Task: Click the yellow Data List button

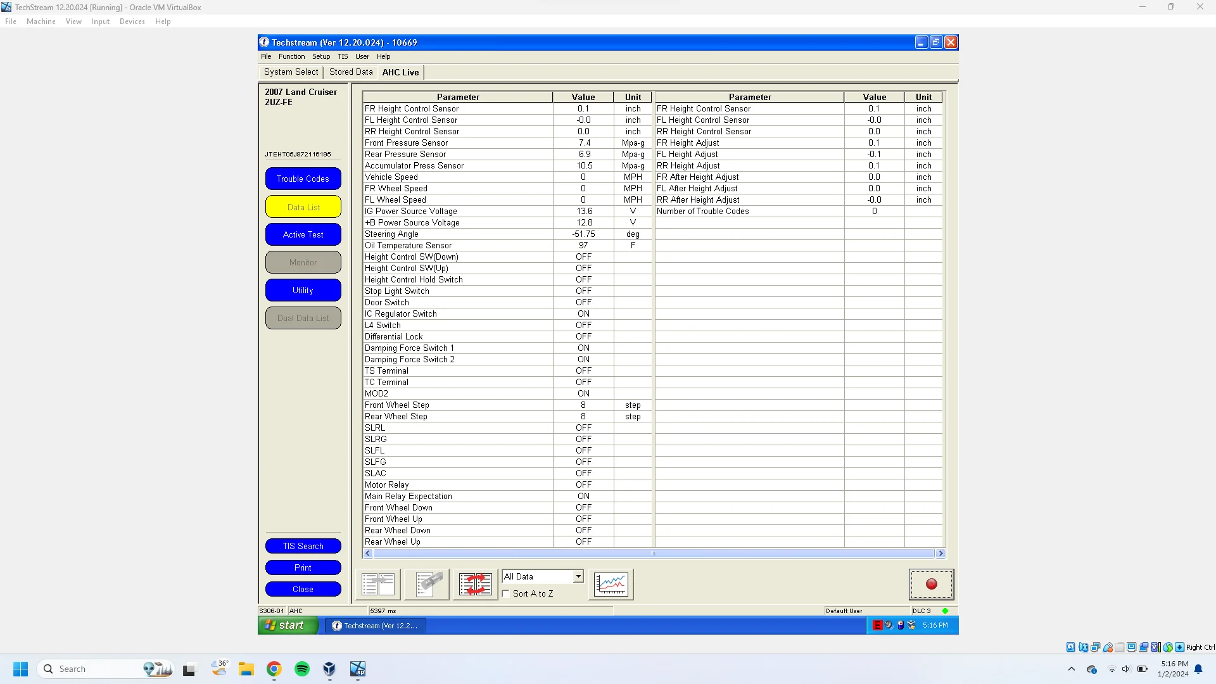Action: tap(303, 206)
